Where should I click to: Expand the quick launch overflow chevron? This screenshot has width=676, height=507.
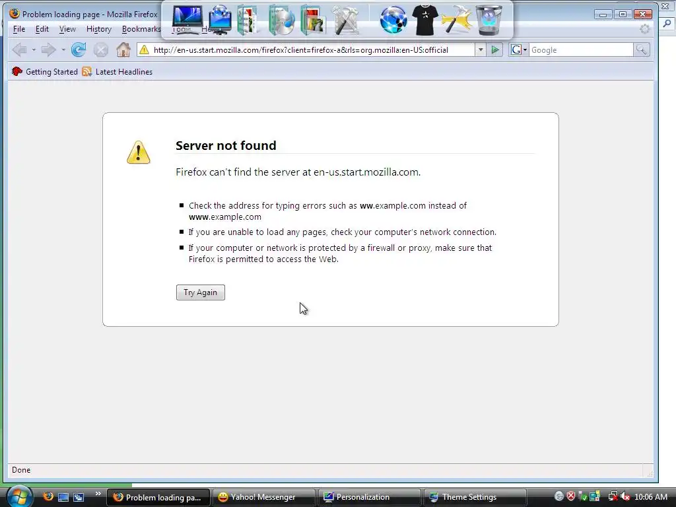pyautogui.click(x=98, y=493)
